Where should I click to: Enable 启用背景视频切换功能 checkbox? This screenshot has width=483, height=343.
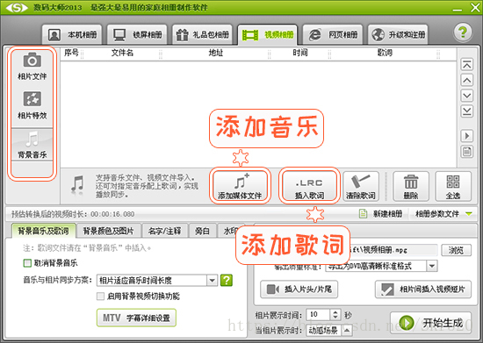(100, 296)
